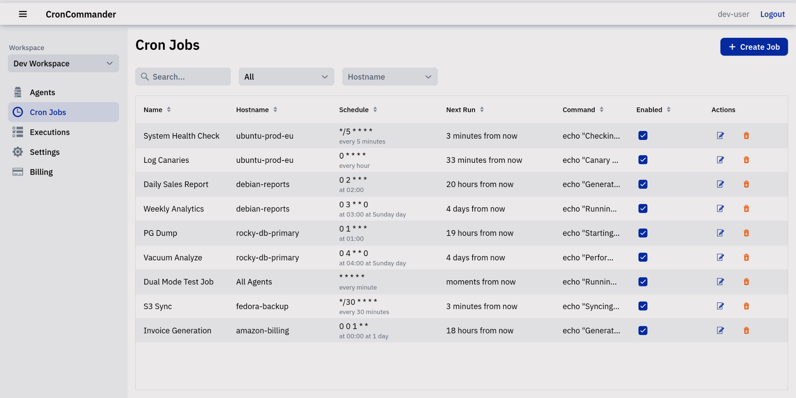This screenshot has width=796, height=398.
Task: Delete the Log Canaries job
Action: [x=746, y=160]
